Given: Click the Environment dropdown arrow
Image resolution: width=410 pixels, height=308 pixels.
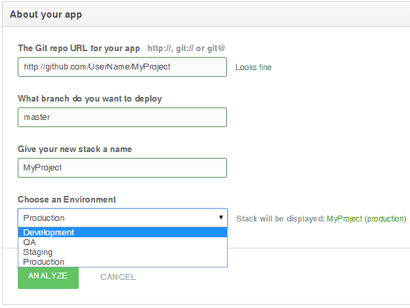Looking at the screenshot, I should 221,218.
